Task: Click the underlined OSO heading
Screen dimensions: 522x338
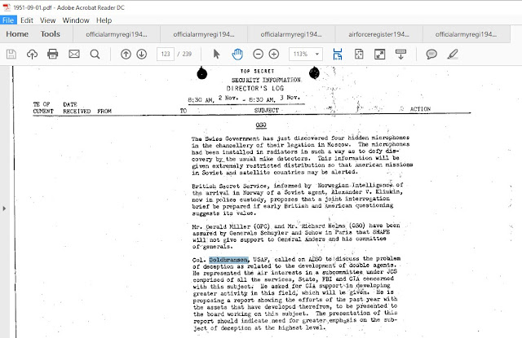Action: pyautogui.click(x=261, y=125)
